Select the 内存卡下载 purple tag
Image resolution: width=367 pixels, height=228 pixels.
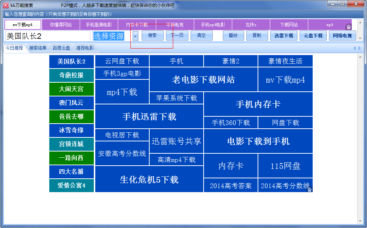(137, 25)
